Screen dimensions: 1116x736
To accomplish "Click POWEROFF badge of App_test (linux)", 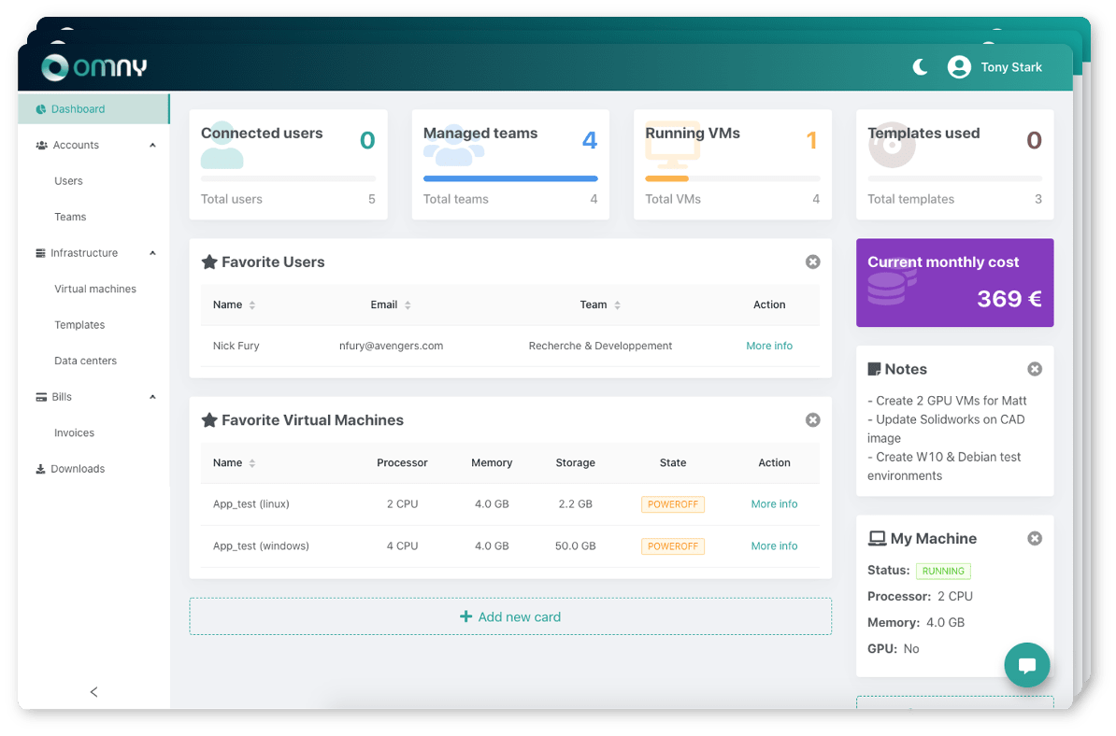I will click(673, 504).
